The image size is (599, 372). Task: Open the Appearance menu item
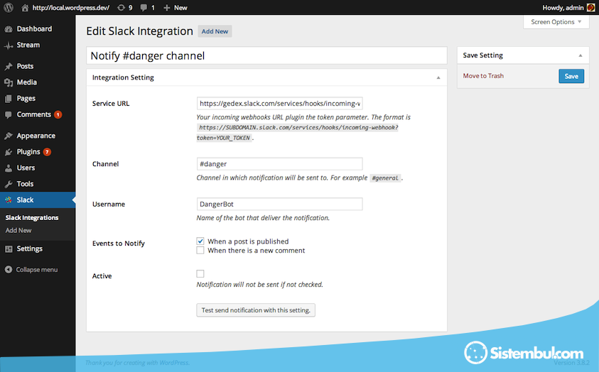(38, 136)
